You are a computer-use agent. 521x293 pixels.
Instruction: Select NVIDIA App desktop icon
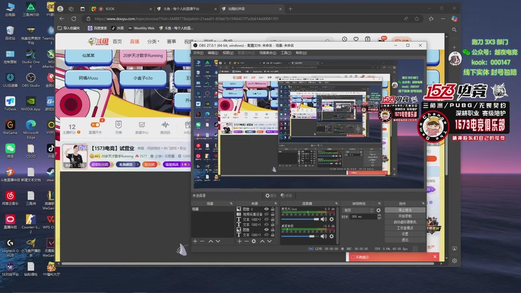click(x=31, y=104)
